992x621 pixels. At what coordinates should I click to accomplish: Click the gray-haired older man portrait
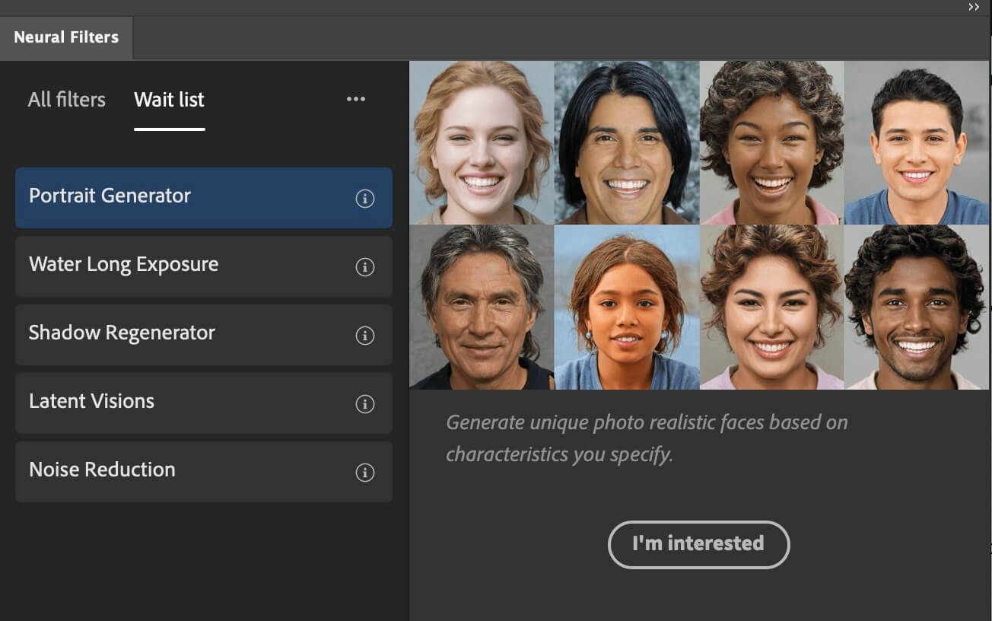click(x=482, y=307)
